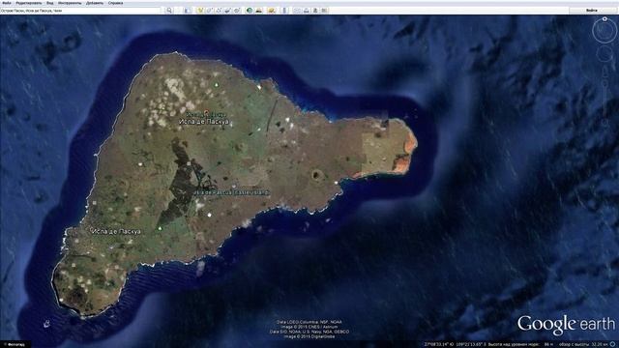
Task: Click the Войти sign-in button
Action: point(592,11)
